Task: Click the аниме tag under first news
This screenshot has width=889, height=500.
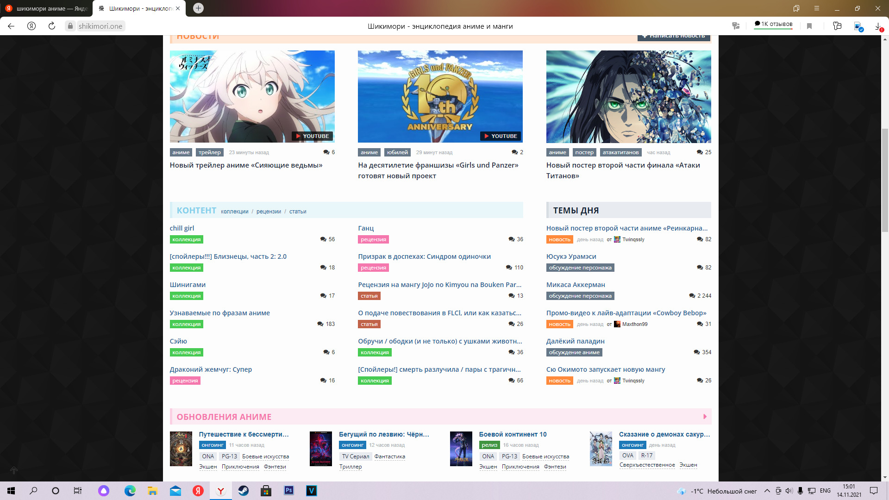Action: pos(181,152)
